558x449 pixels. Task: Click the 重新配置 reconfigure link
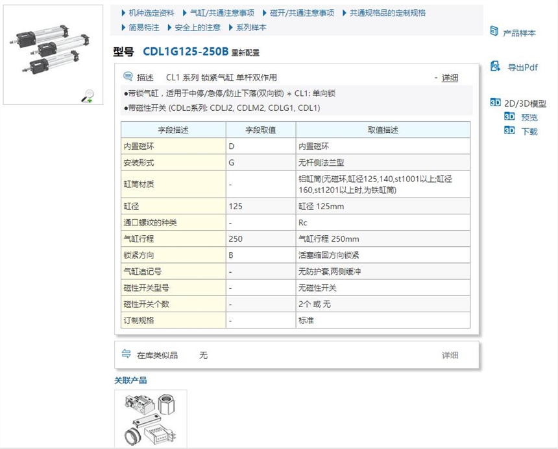pos(245,52)
